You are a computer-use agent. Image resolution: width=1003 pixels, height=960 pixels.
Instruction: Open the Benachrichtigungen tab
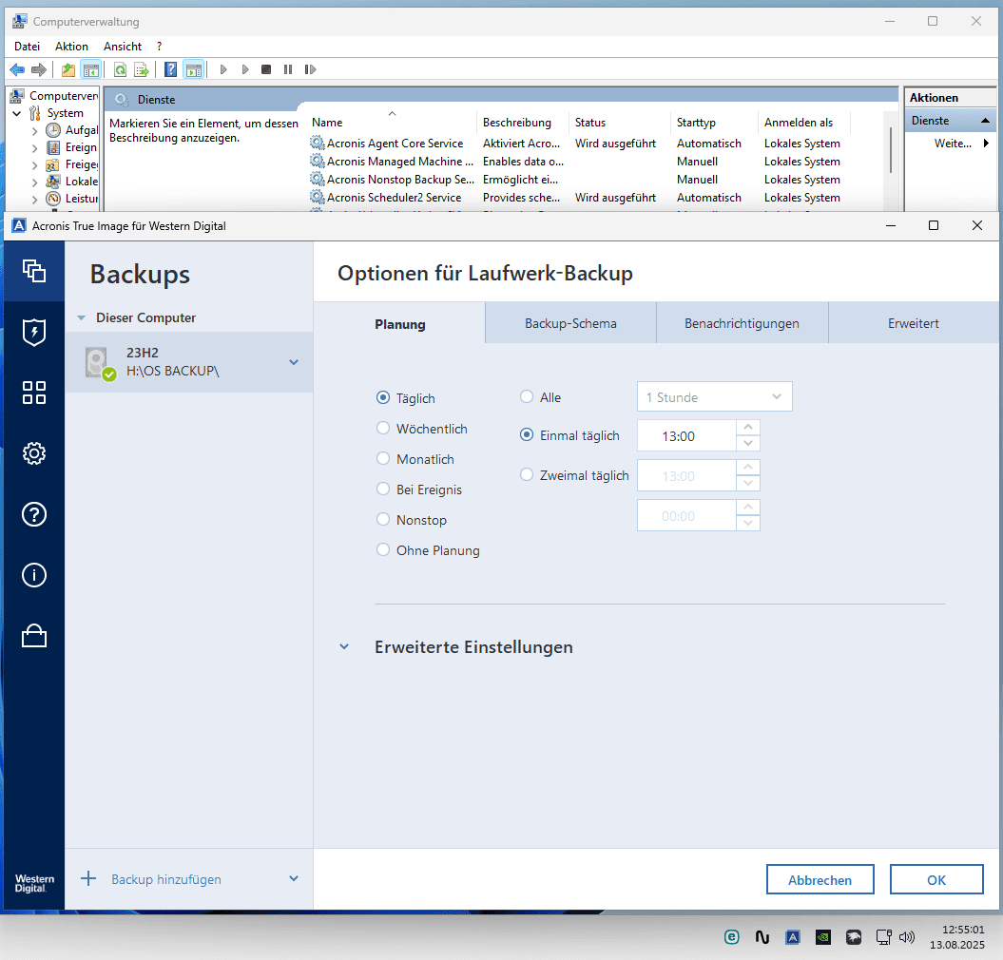click(742, 323)
